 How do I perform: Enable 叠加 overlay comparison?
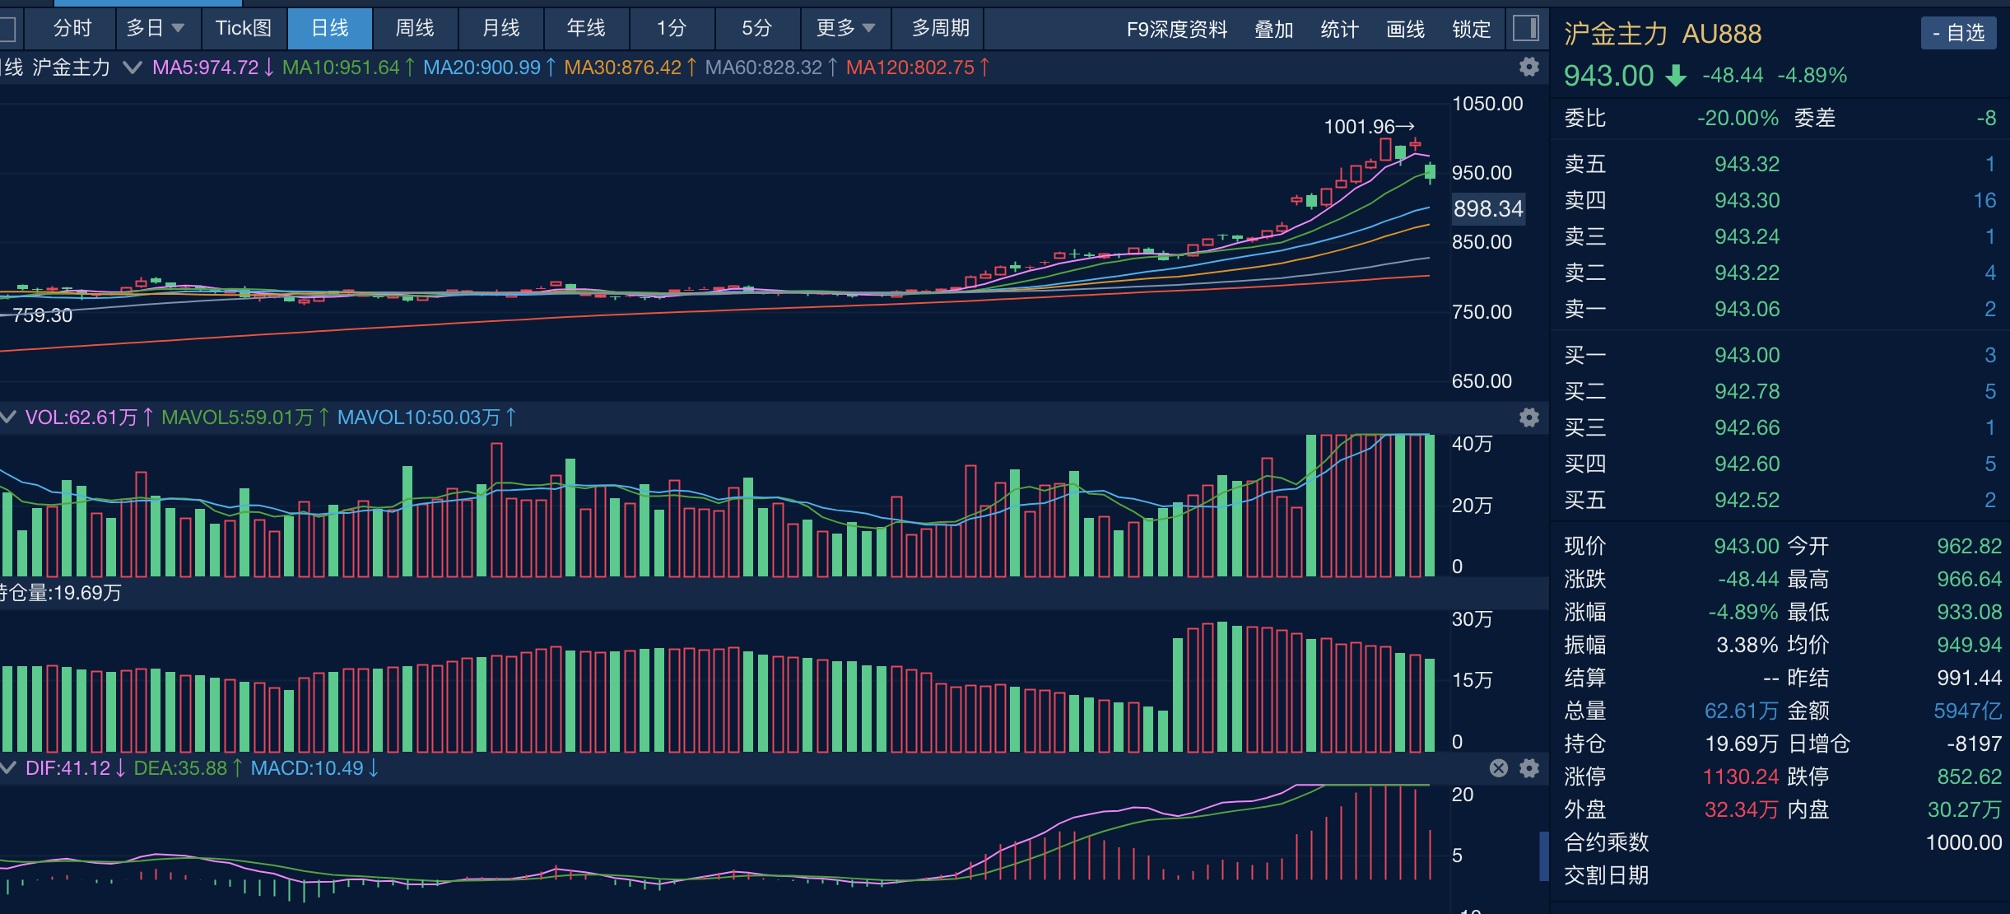click(1273, 29)
